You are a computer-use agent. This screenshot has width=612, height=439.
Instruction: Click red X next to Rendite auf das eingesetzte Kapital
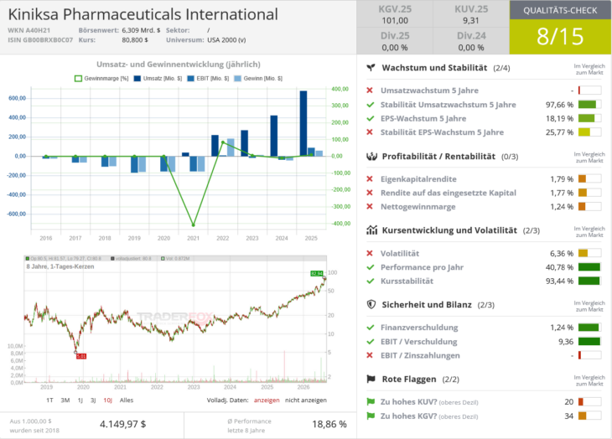[370, 193]
